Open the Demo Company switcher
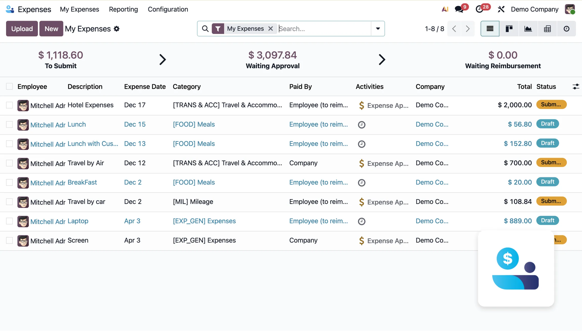582x331 pixels. (x=534, y=9)
